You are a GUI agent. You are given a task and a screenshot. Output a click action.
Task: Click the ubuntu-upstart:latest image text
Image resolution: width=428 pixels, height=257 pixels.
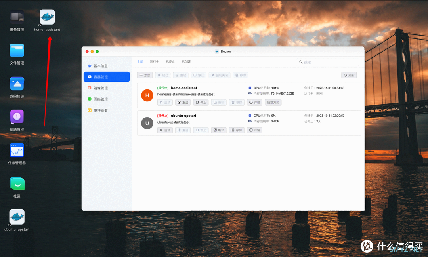tap(173, 122)
